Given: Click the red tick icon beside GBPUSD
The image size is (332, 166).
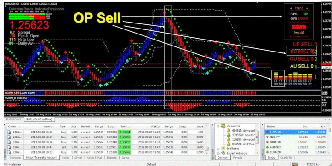Looking at the screenshot, I should pos(267,142).
